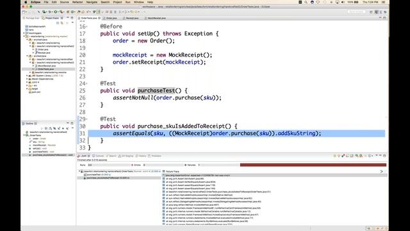This screenshot has height=231, width=410.
Task: Select OrderTests.java in Project Explorer
Action: (x=45, y=69)
